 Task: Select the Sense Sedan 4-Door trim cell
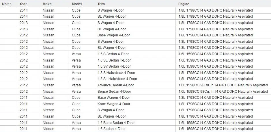135,91
